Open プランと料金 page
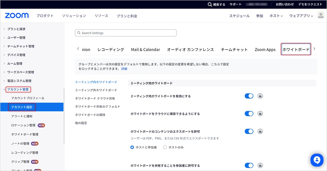This screenshot has width=327, height=171. pos(127,16)
